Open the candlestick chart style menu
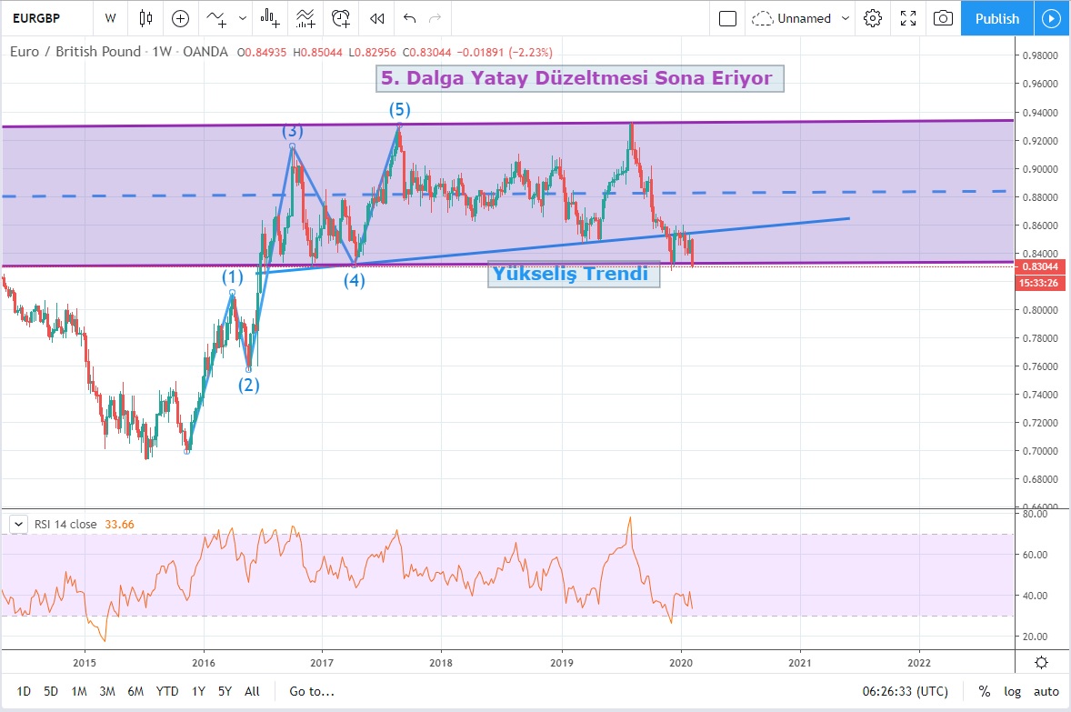This screenshot has width=1071, height=712. (x=145, y=18)
